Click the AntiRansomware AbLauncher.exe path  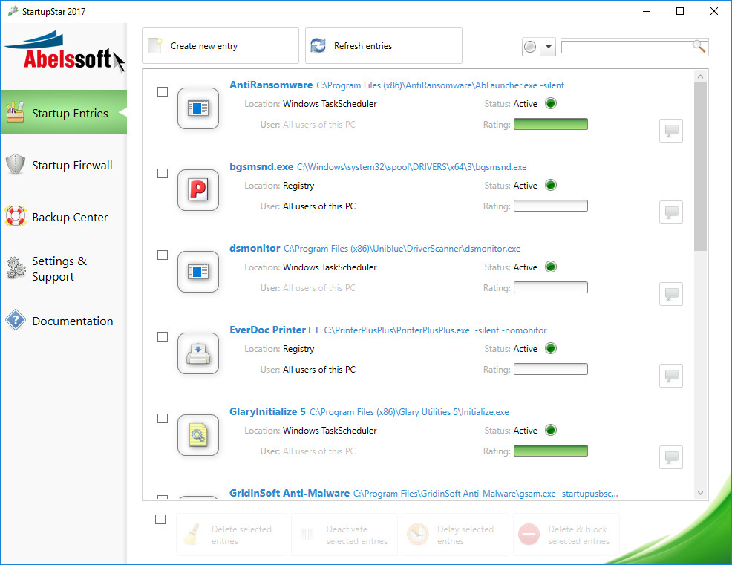(440, 85)
